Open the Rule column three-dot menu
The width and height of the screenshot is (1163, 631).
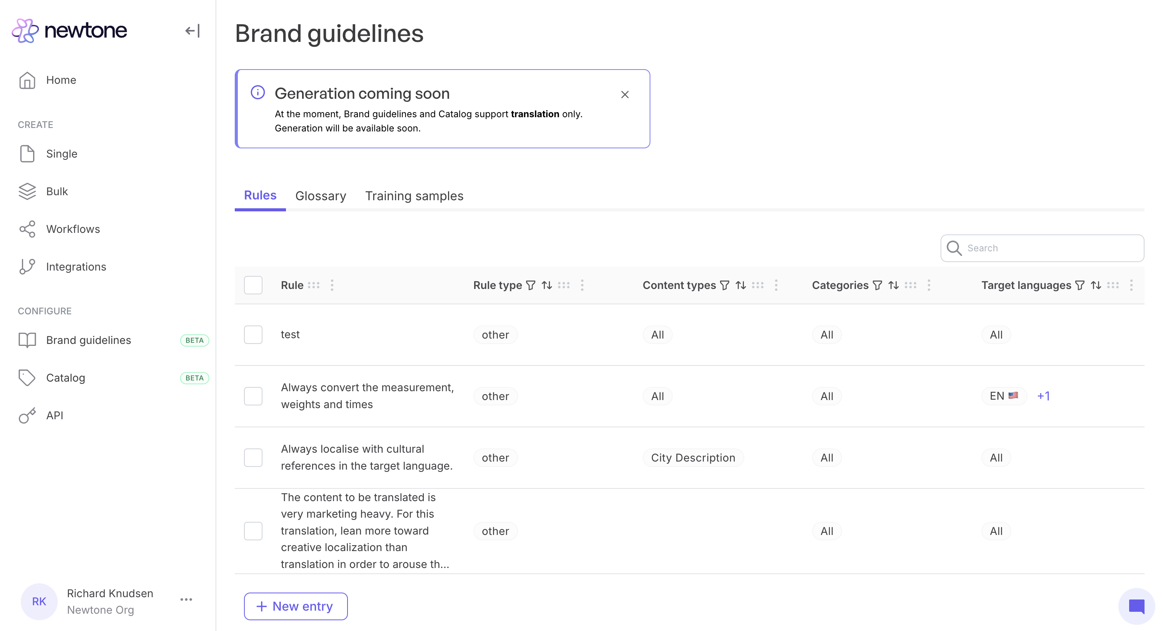pos(332,285)
